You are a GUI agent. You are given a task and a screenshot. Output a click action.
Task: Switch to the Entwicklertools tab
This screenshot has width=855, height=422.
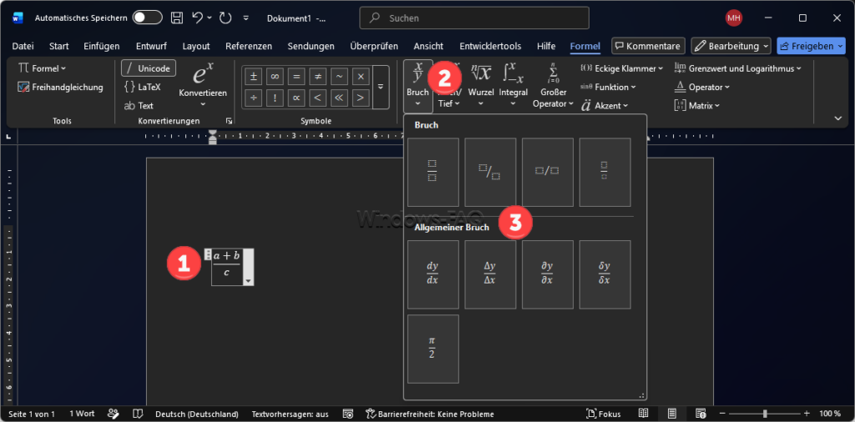tap(490, 46)
